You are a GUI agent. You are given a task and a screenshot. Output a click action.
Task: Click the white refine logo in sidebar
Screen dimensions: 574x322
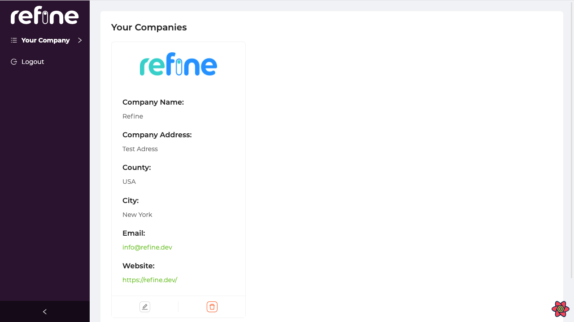pos(45,16)
